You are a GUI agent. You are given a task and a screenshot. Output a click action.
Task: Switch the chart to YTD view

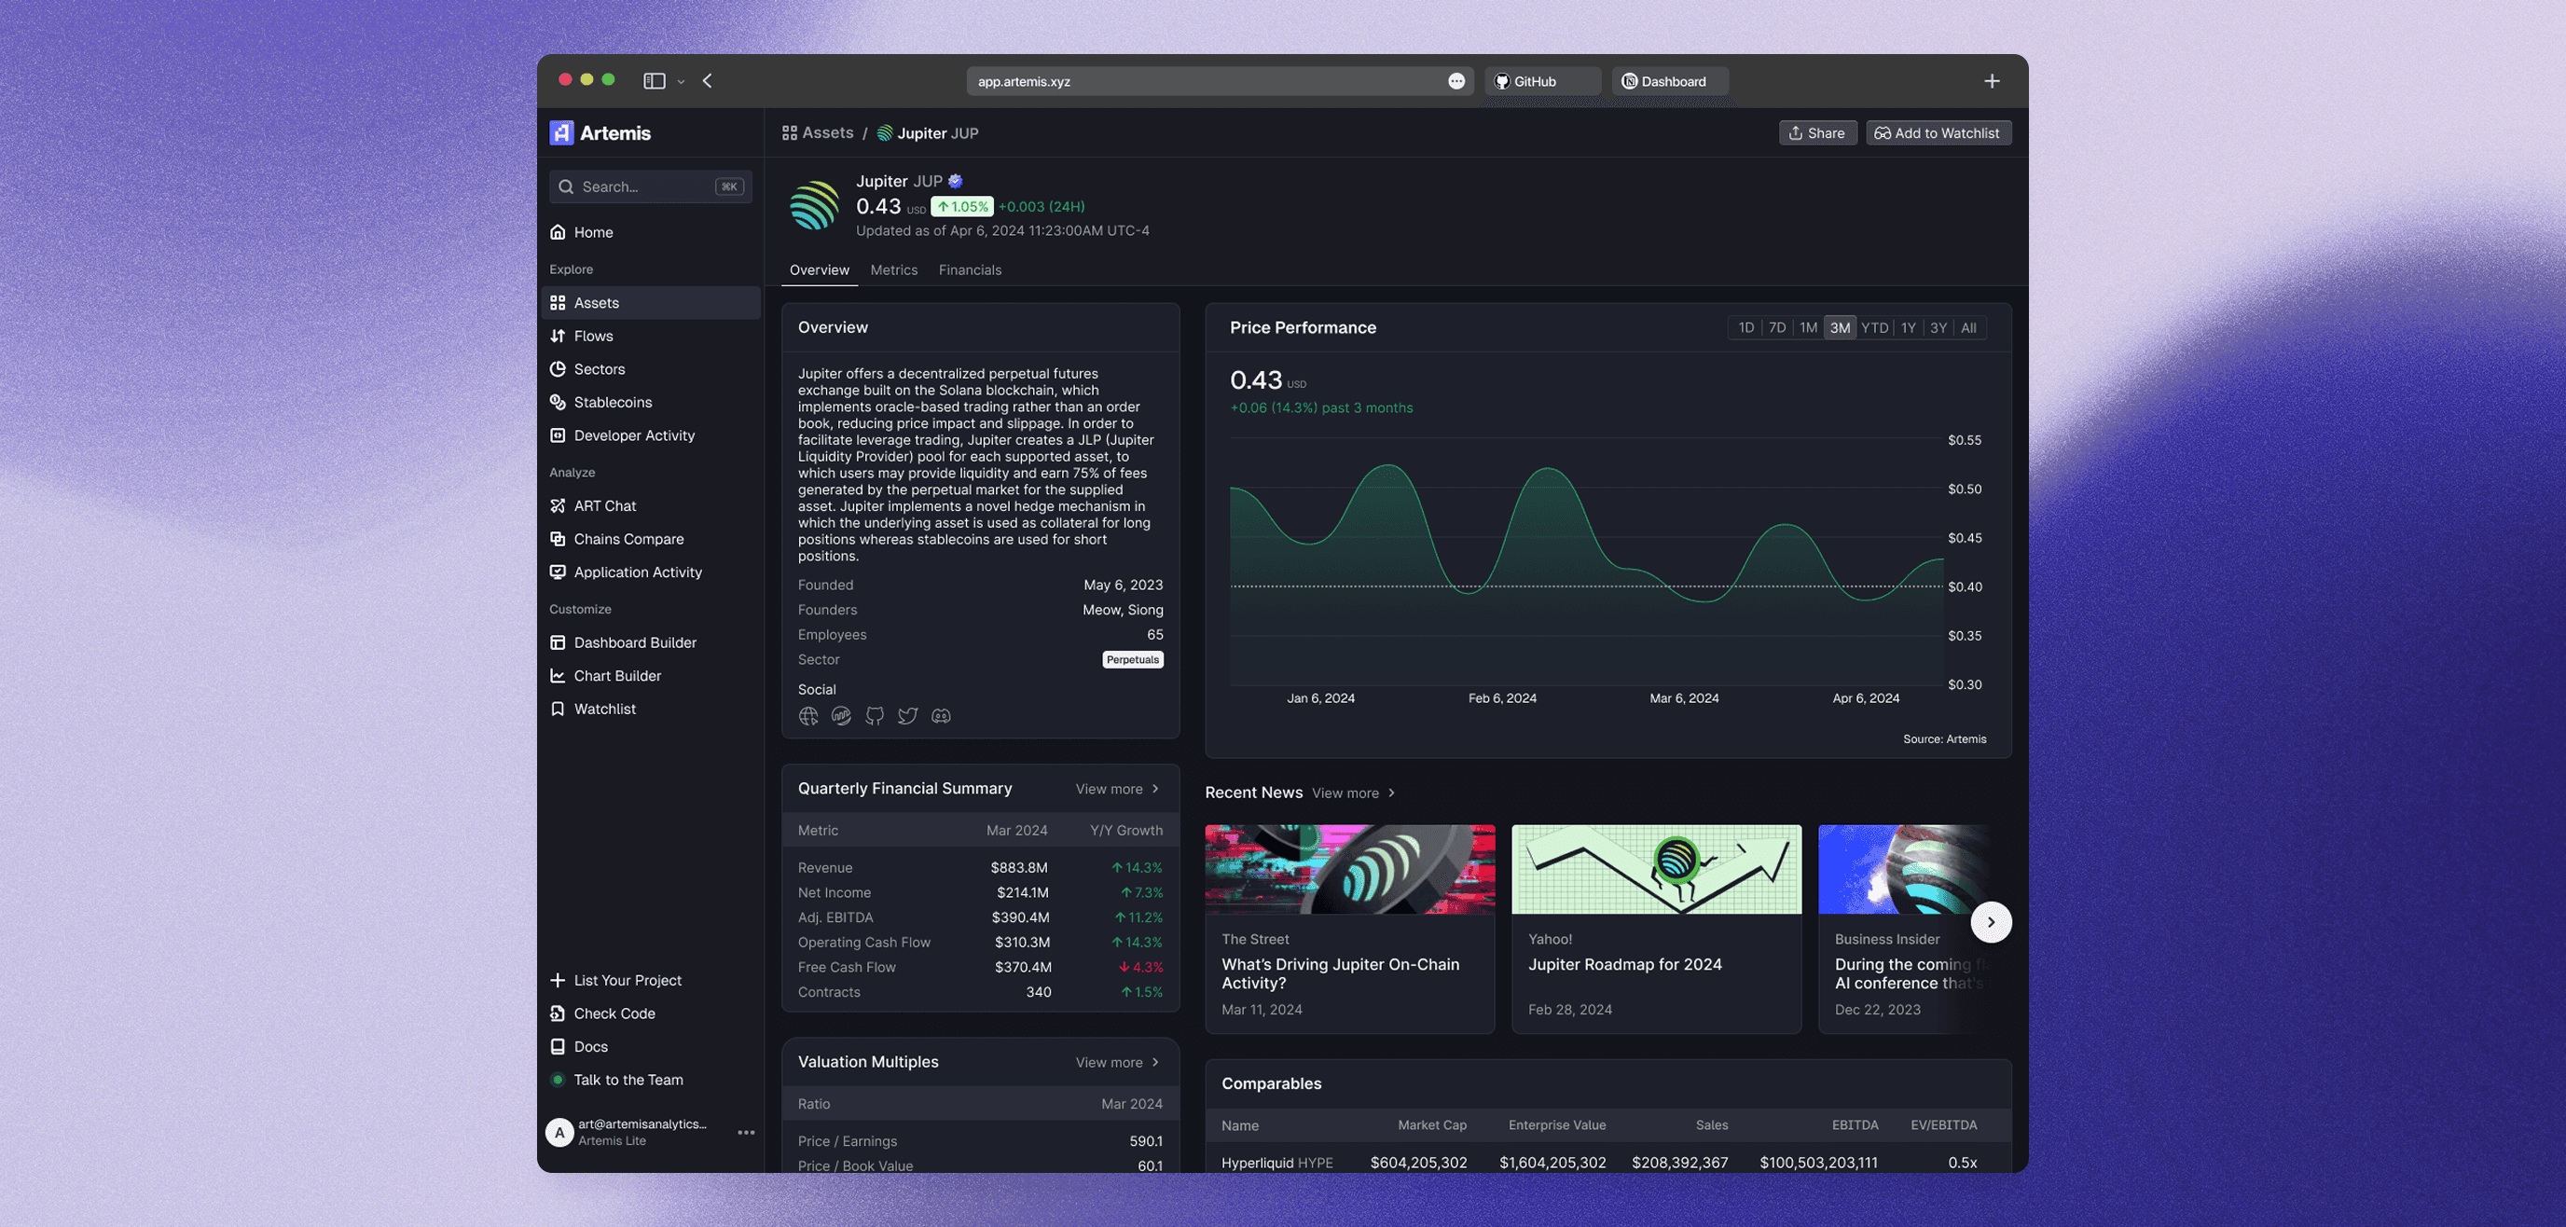(1875, 326)
